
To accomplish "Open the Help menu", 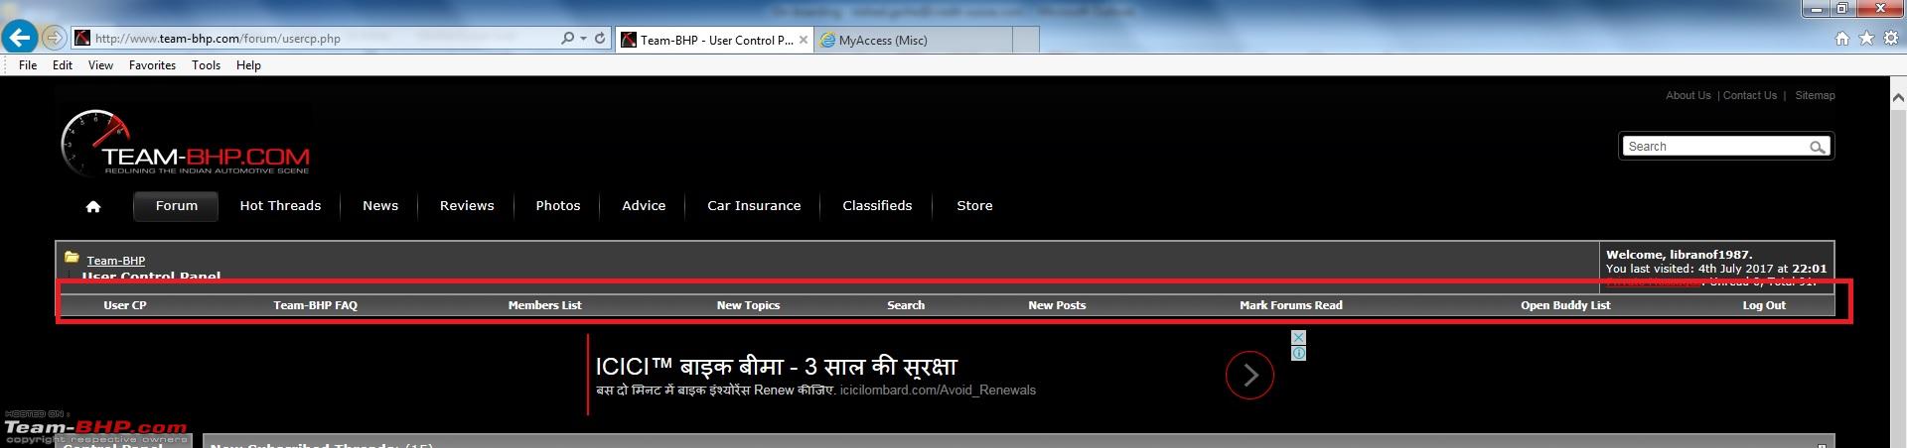I will click(x=248, y=65).
